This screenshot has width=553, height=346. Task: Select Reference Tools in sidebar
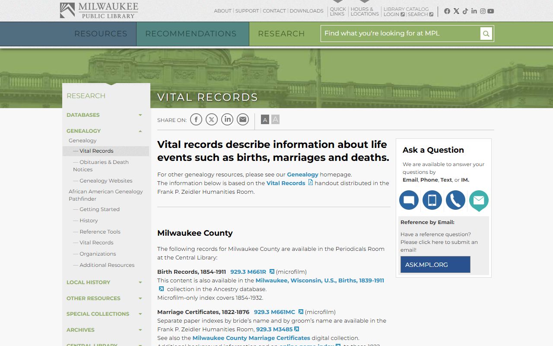coord(100,232)
